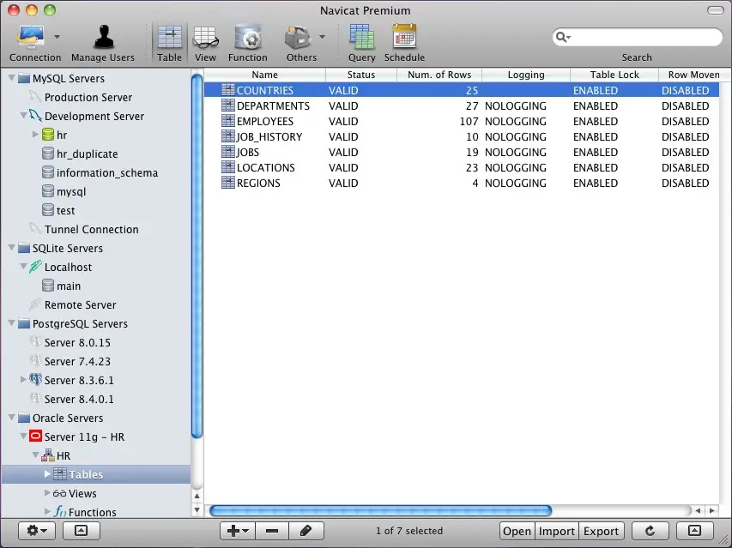
Task: Expand the Views node triangle
Action: click(47, 492)
